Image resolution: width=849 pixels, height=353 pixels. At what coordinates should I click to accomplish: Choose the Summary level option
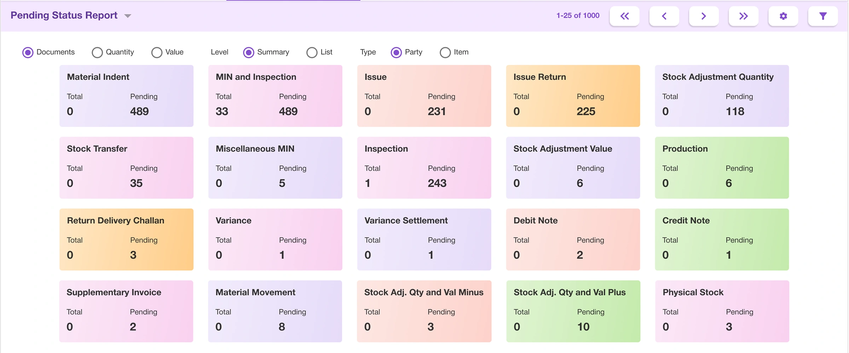click(249, 53)
